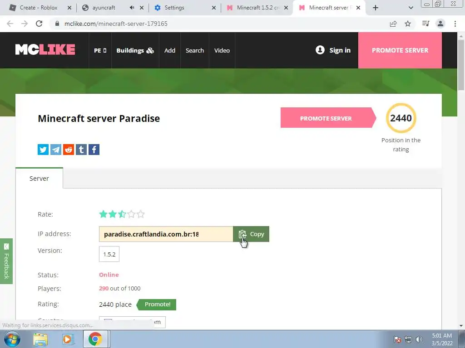Mute the ayuncraft tab audio

click(132, 8)
